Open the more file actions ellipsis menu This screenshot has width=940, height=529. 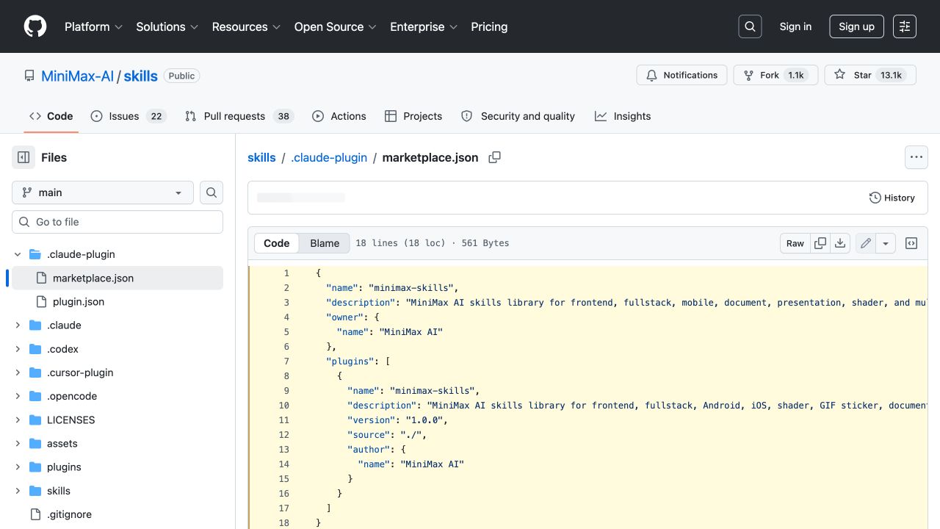tap(916, 157)
